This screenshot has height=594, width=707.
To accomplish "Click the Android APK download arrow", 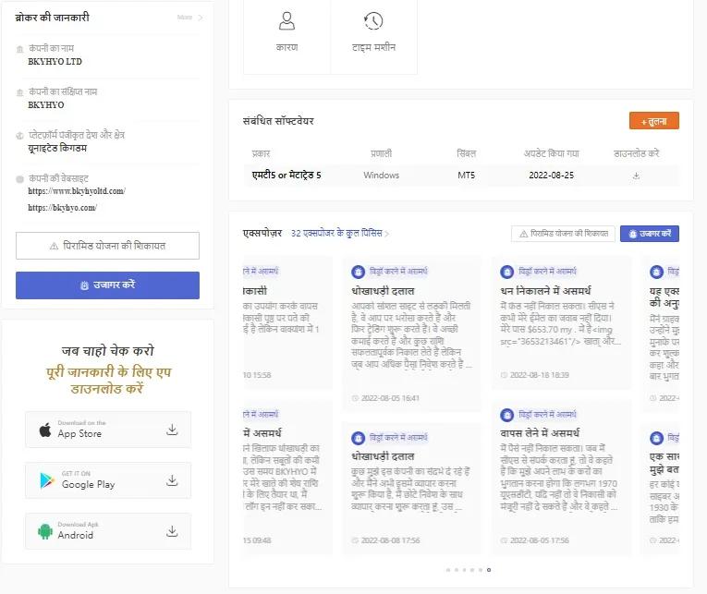I will tap(172, 531).
